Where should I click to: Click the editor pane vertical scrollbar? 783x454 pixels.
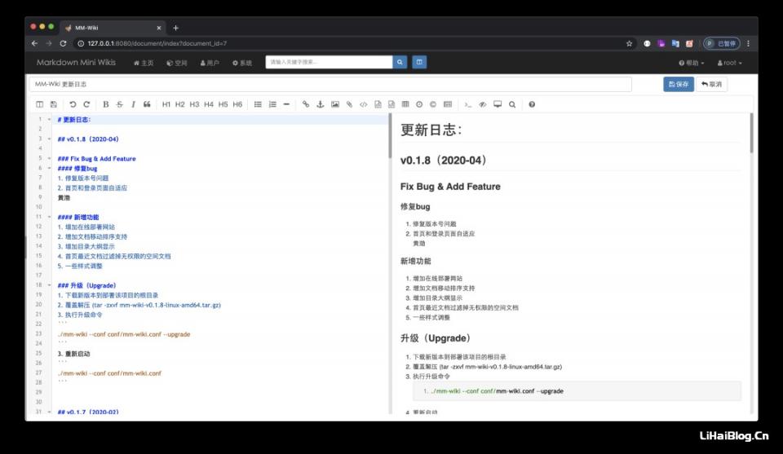click(390, 136)
